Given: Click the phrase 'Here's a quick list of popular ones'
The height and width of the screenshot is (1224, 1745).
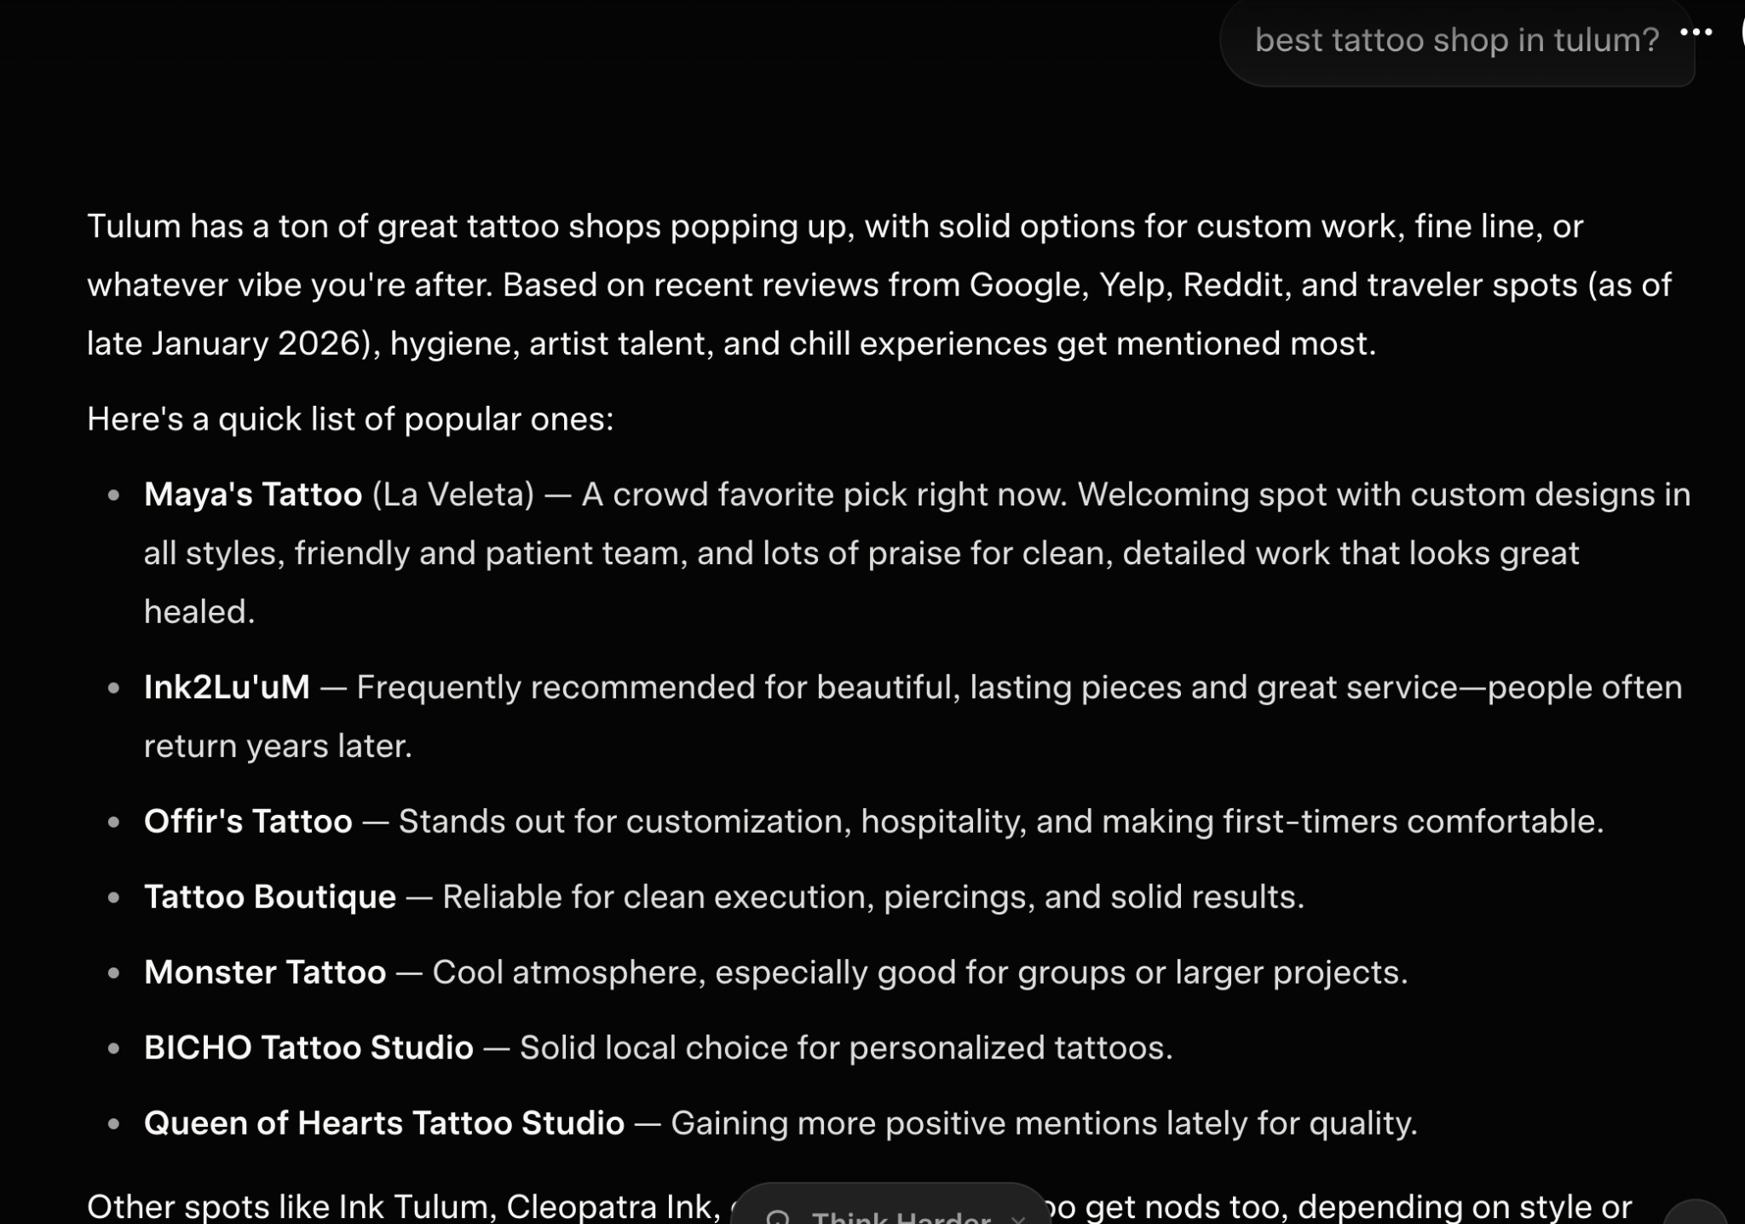Looking at the screenshot, I should 349,419.
